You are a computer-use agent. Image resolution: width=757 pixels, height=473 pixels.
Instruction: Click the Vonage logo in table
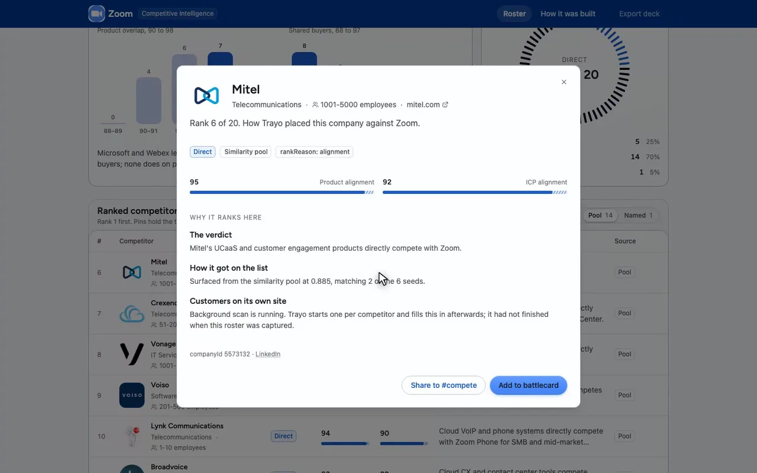pyautogui.click(x=132, y=354)
